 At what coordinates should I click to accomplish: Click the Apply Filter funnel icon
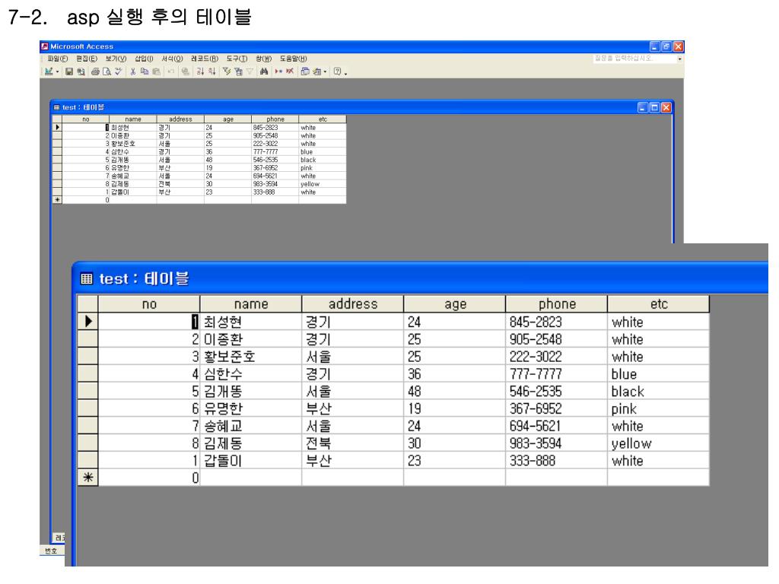(x=250, y=71)
